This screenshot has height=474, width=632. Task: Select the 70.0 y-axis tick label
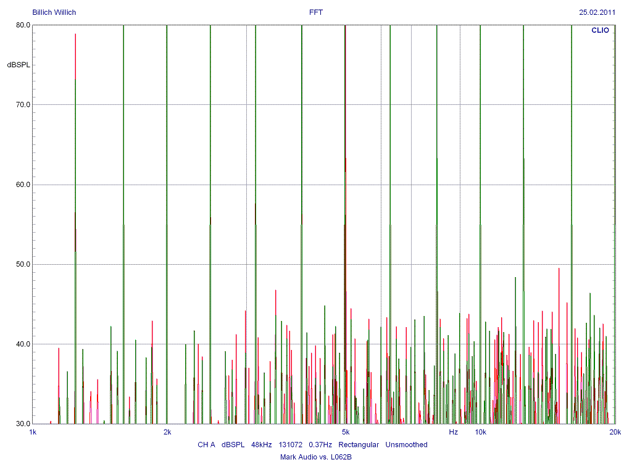coord(23,105)
